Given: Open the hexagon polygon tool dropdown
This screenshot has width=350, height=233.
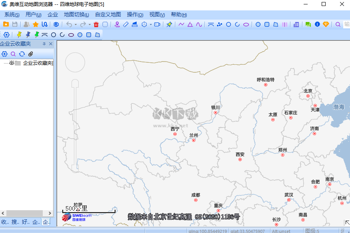Looking at the screenshot, I should pos(151,24).
